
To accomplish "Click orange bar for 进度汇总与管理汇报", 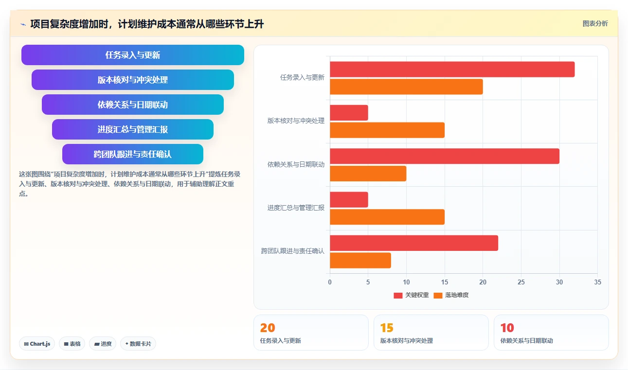I will click(x=387, y=217).
